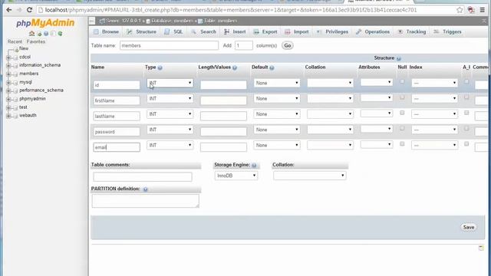The image size is (491, 276).
Task: Click the Table comments field
Action: [143, 177]
